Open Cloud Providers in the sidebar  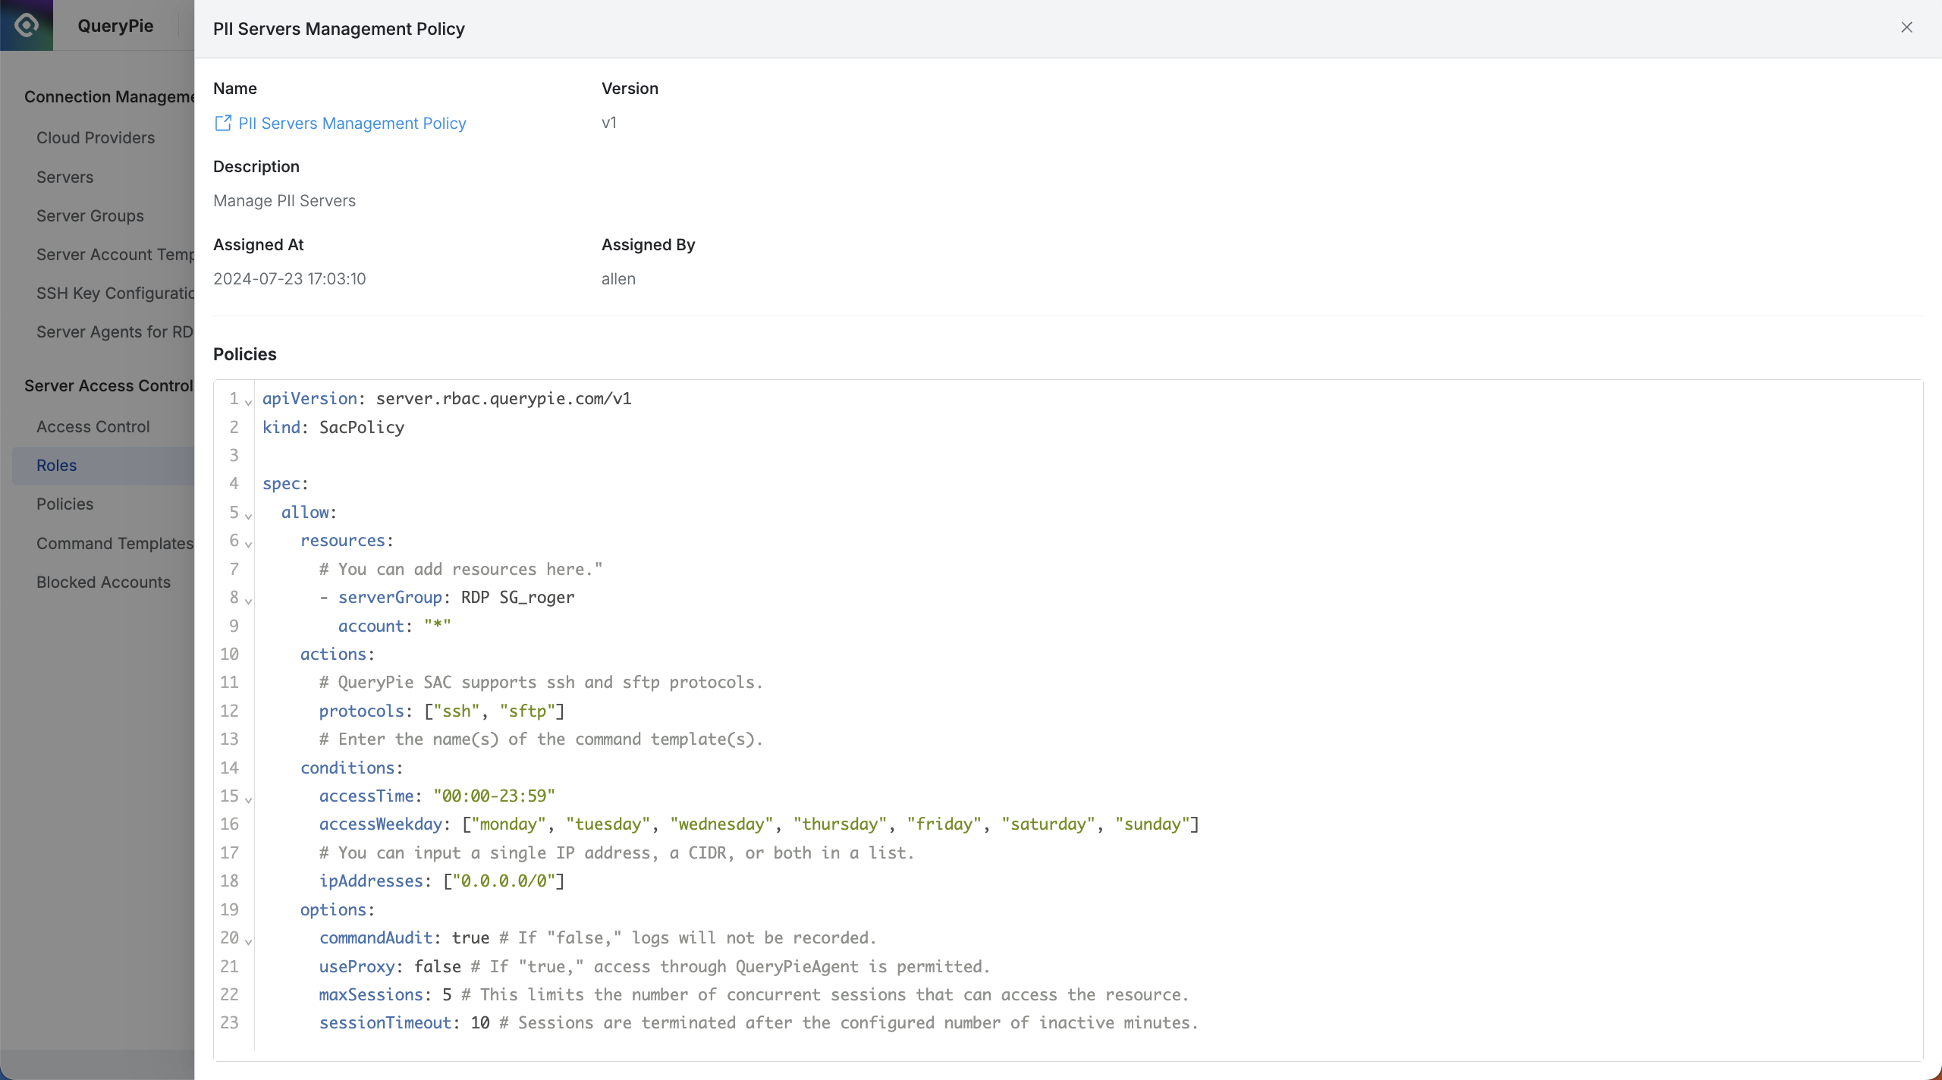[x=96, y=138]
